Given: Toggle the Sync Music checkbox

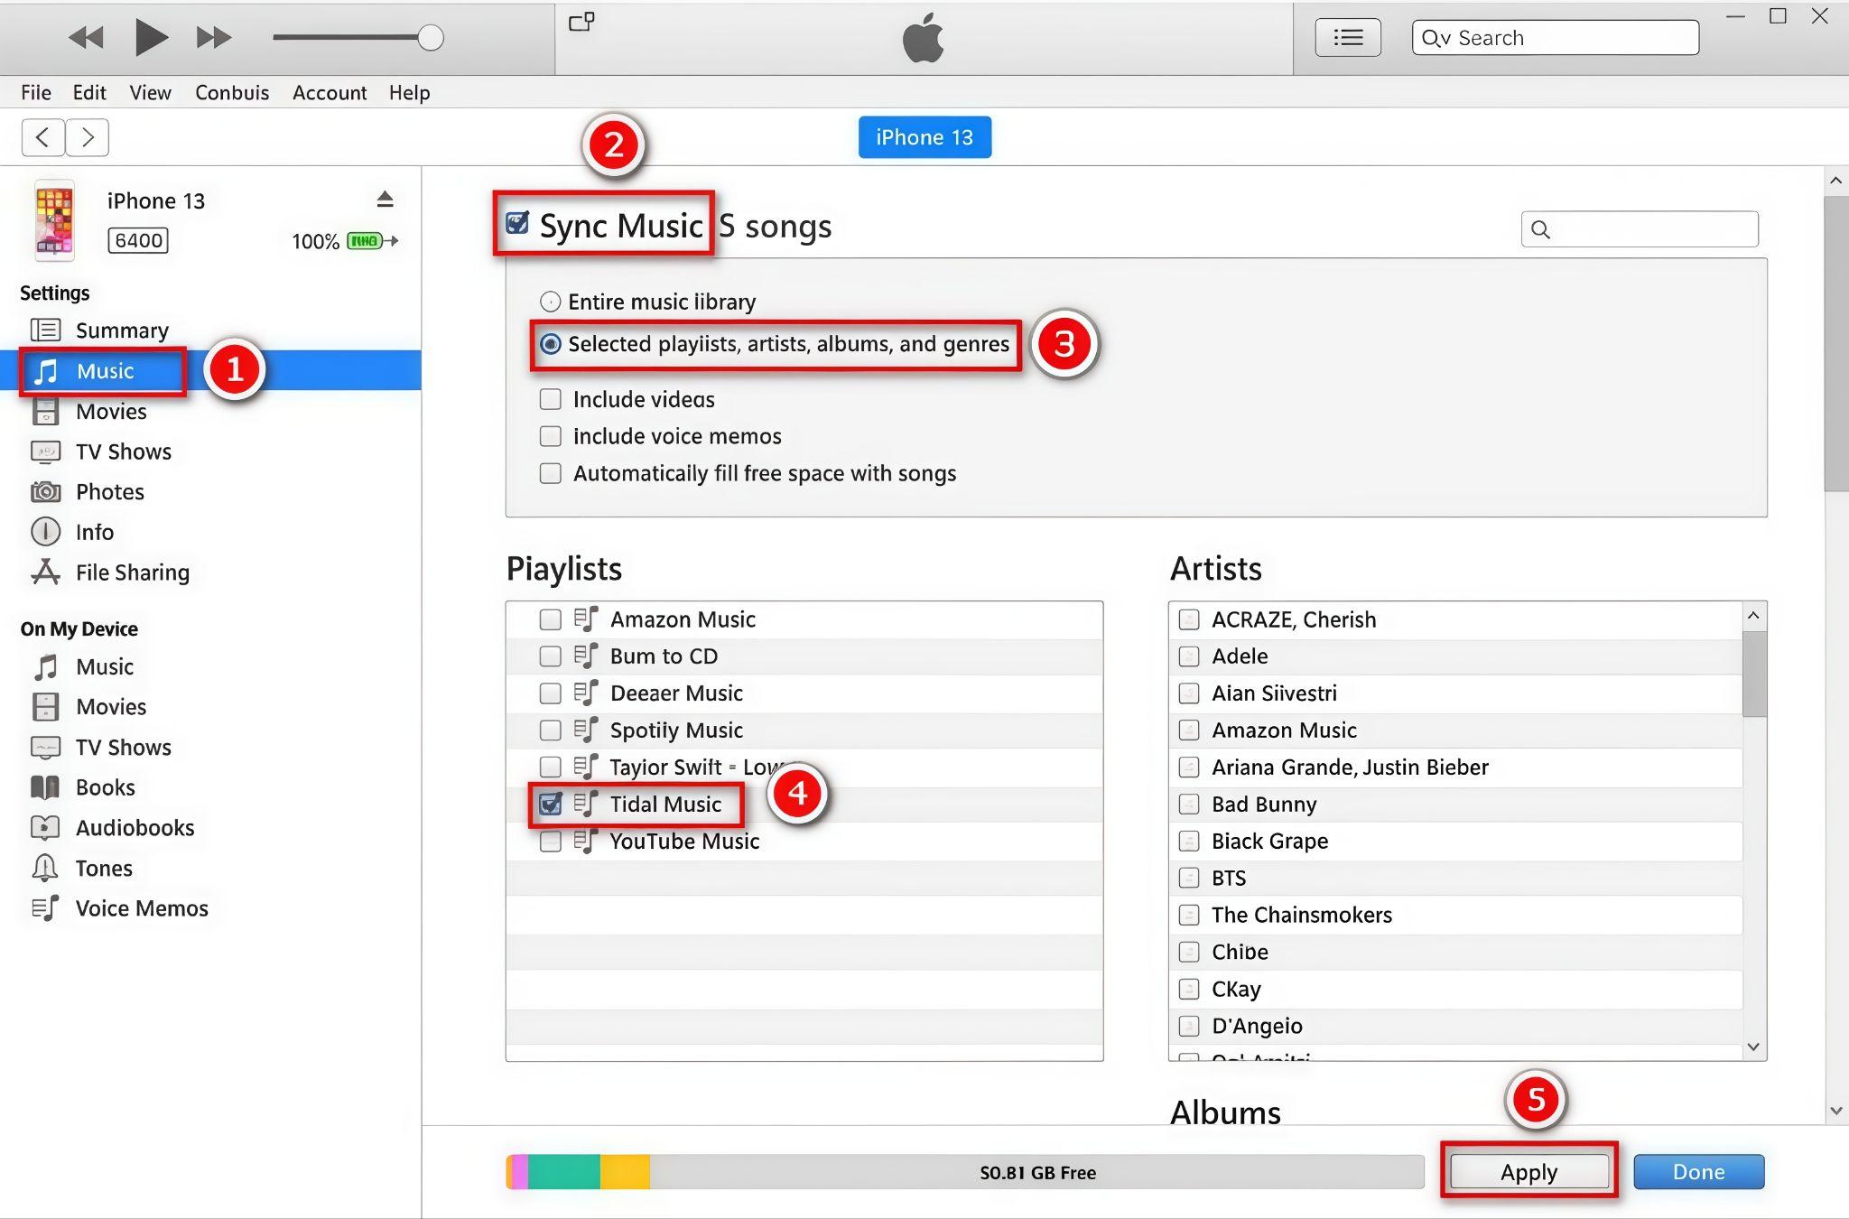Looking at the screenshot, I should coord(517,222).
